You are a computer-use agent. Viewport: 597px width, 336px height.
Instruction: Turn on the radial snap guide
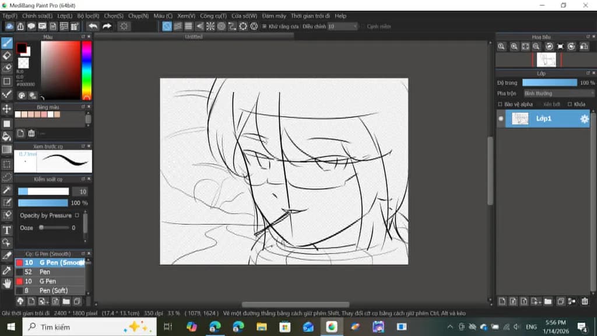[x=210, y=26]
